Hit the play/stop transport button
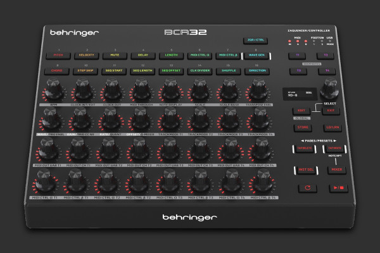380x253 pixels. coord(339,188)
